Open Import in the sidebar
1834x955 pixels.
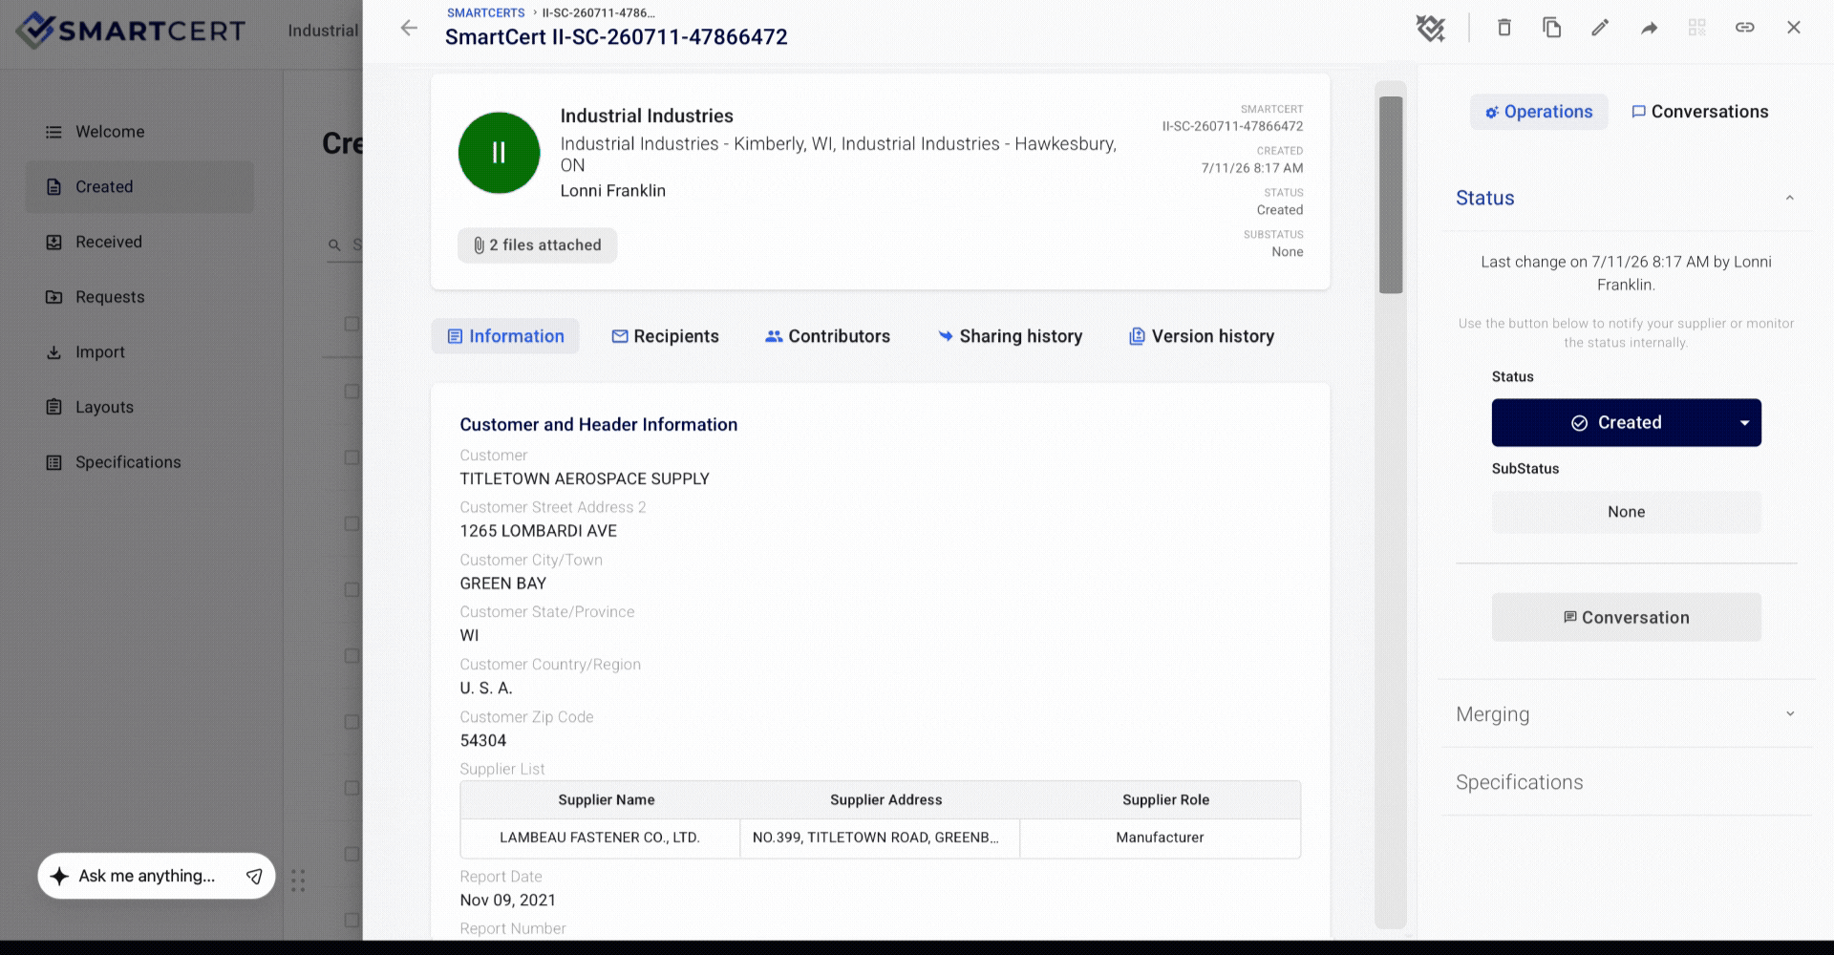[139, 352]
